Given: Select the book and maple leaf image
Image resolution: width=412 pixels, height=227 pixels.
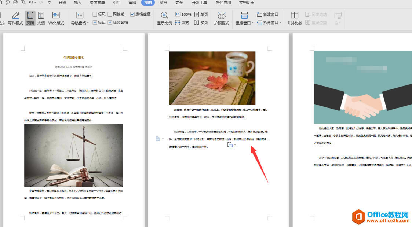Looking at the screenshot, I should pyautogui.click(x=212, y=78).
